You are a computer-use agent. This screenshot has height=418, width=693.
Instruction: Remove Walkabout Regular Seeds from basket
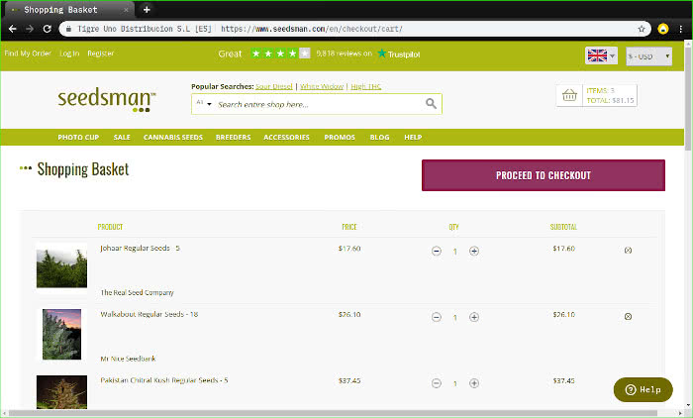(628, 316)
